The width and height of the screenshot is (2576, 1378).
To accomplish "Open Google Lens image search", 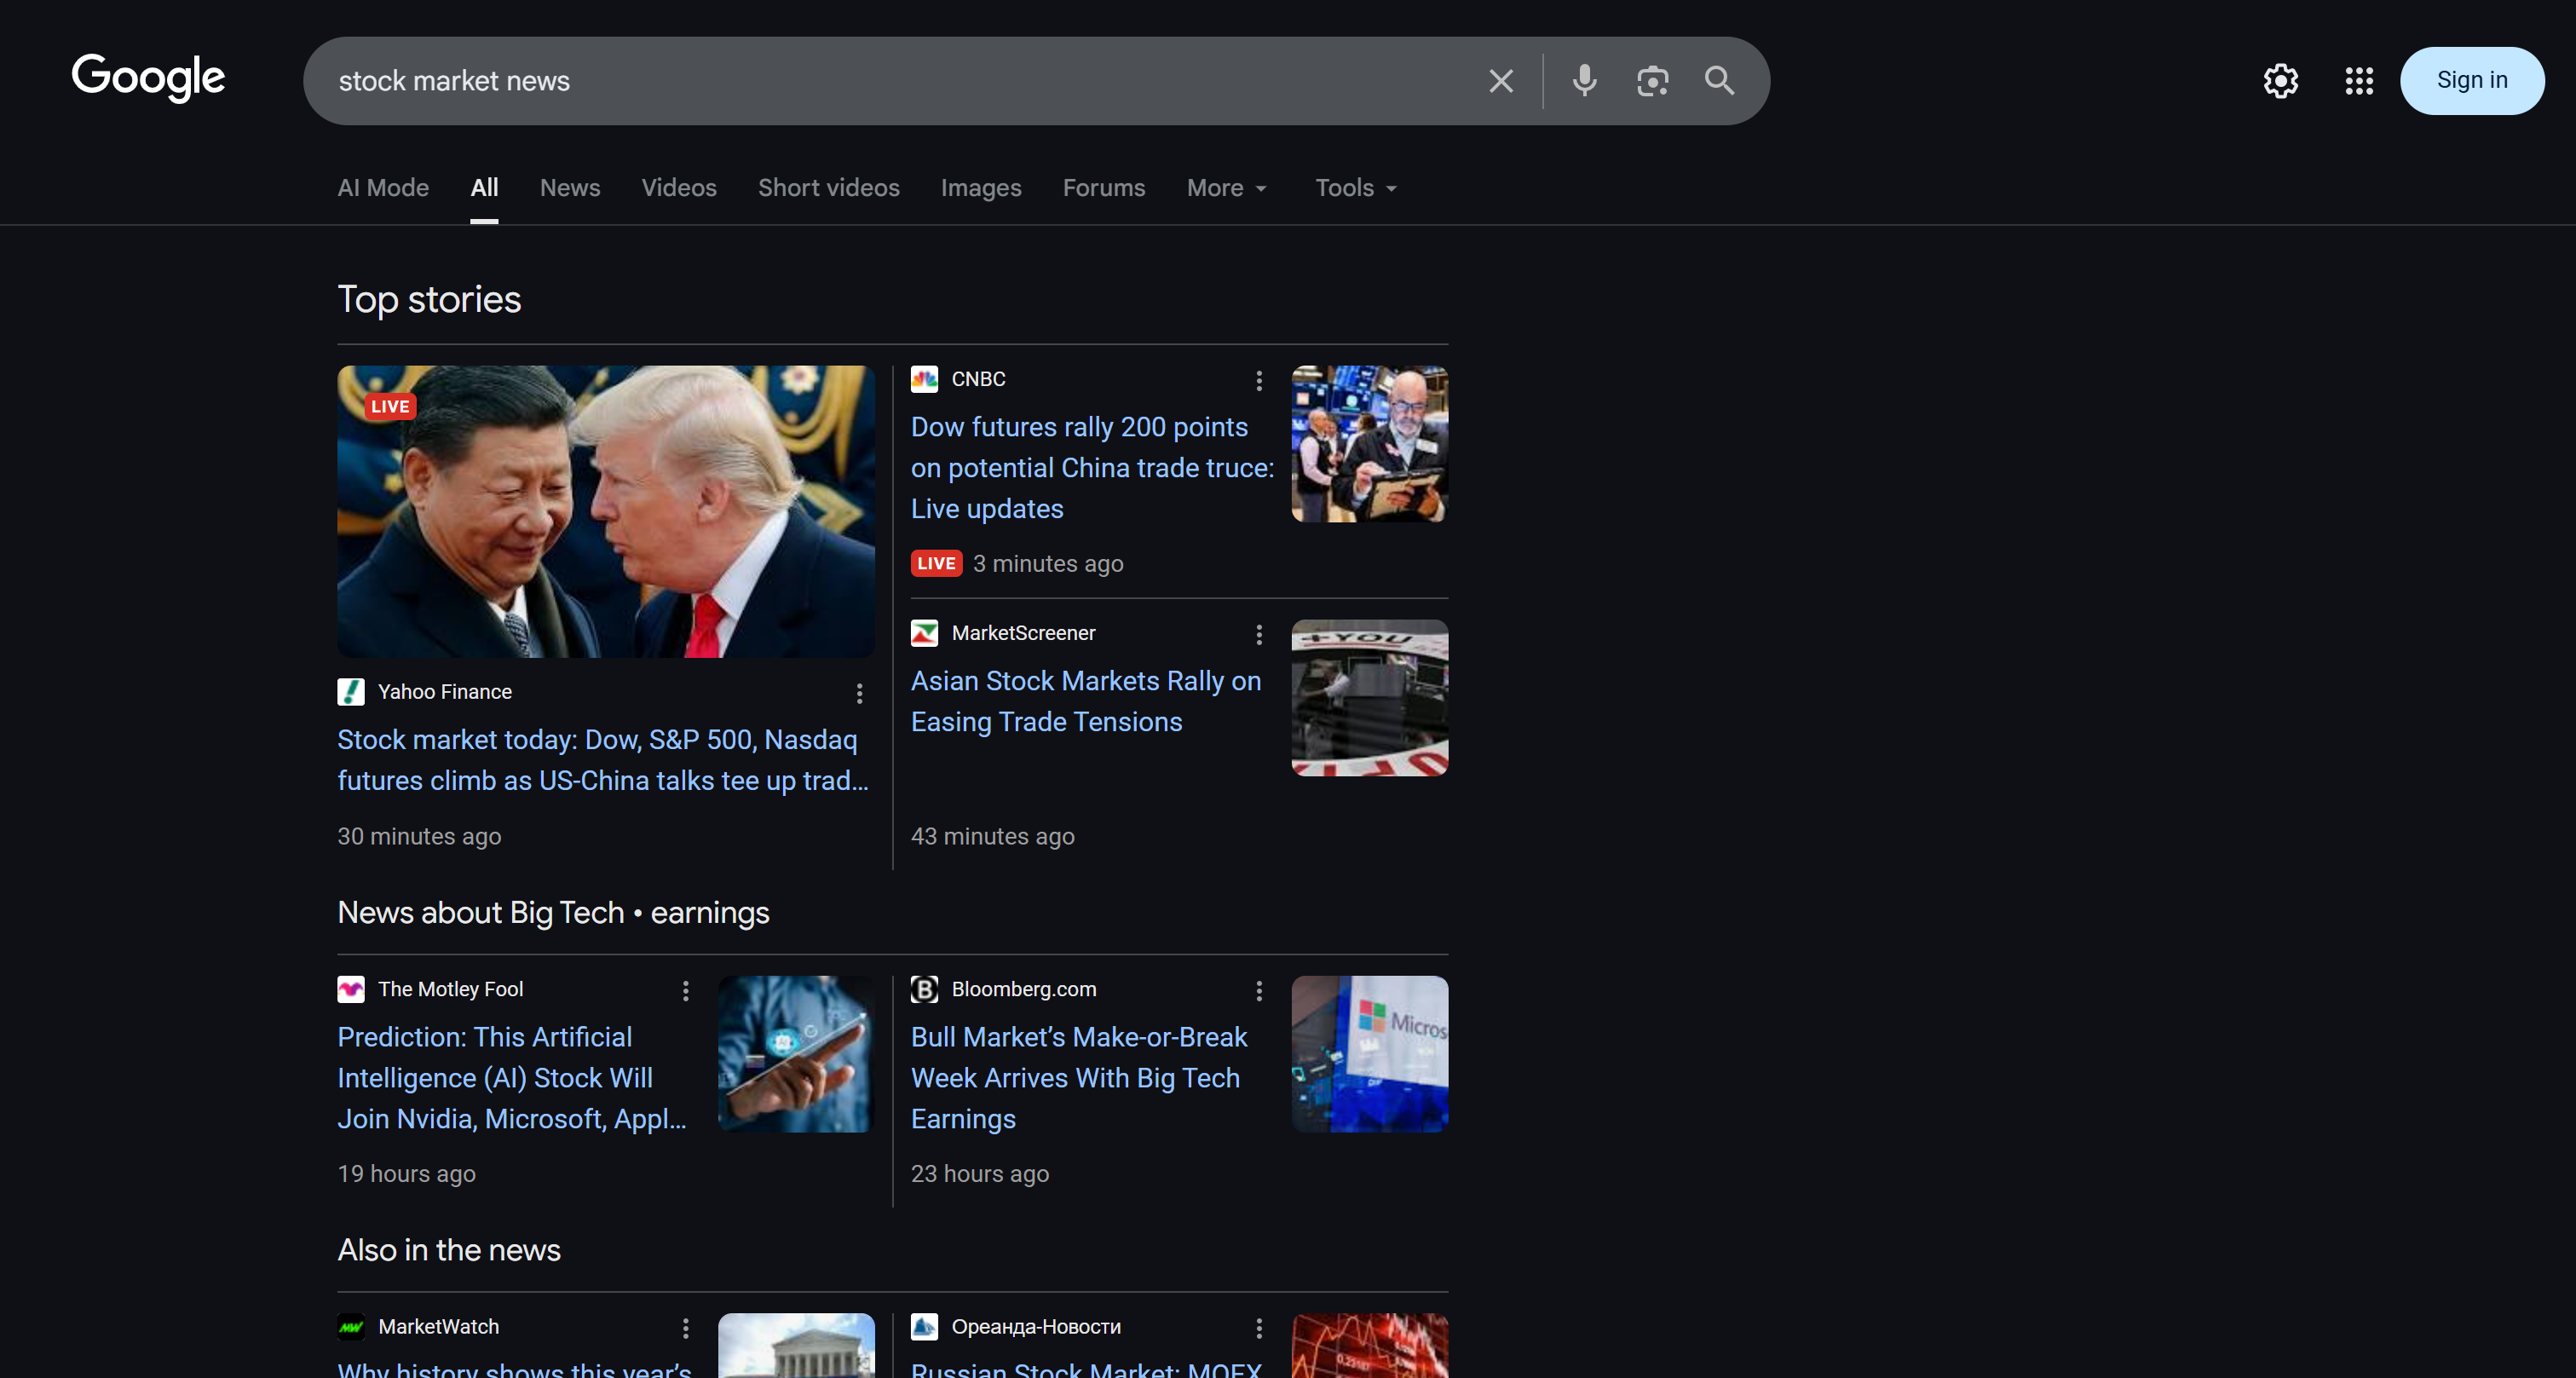I will coord(1652,80).
